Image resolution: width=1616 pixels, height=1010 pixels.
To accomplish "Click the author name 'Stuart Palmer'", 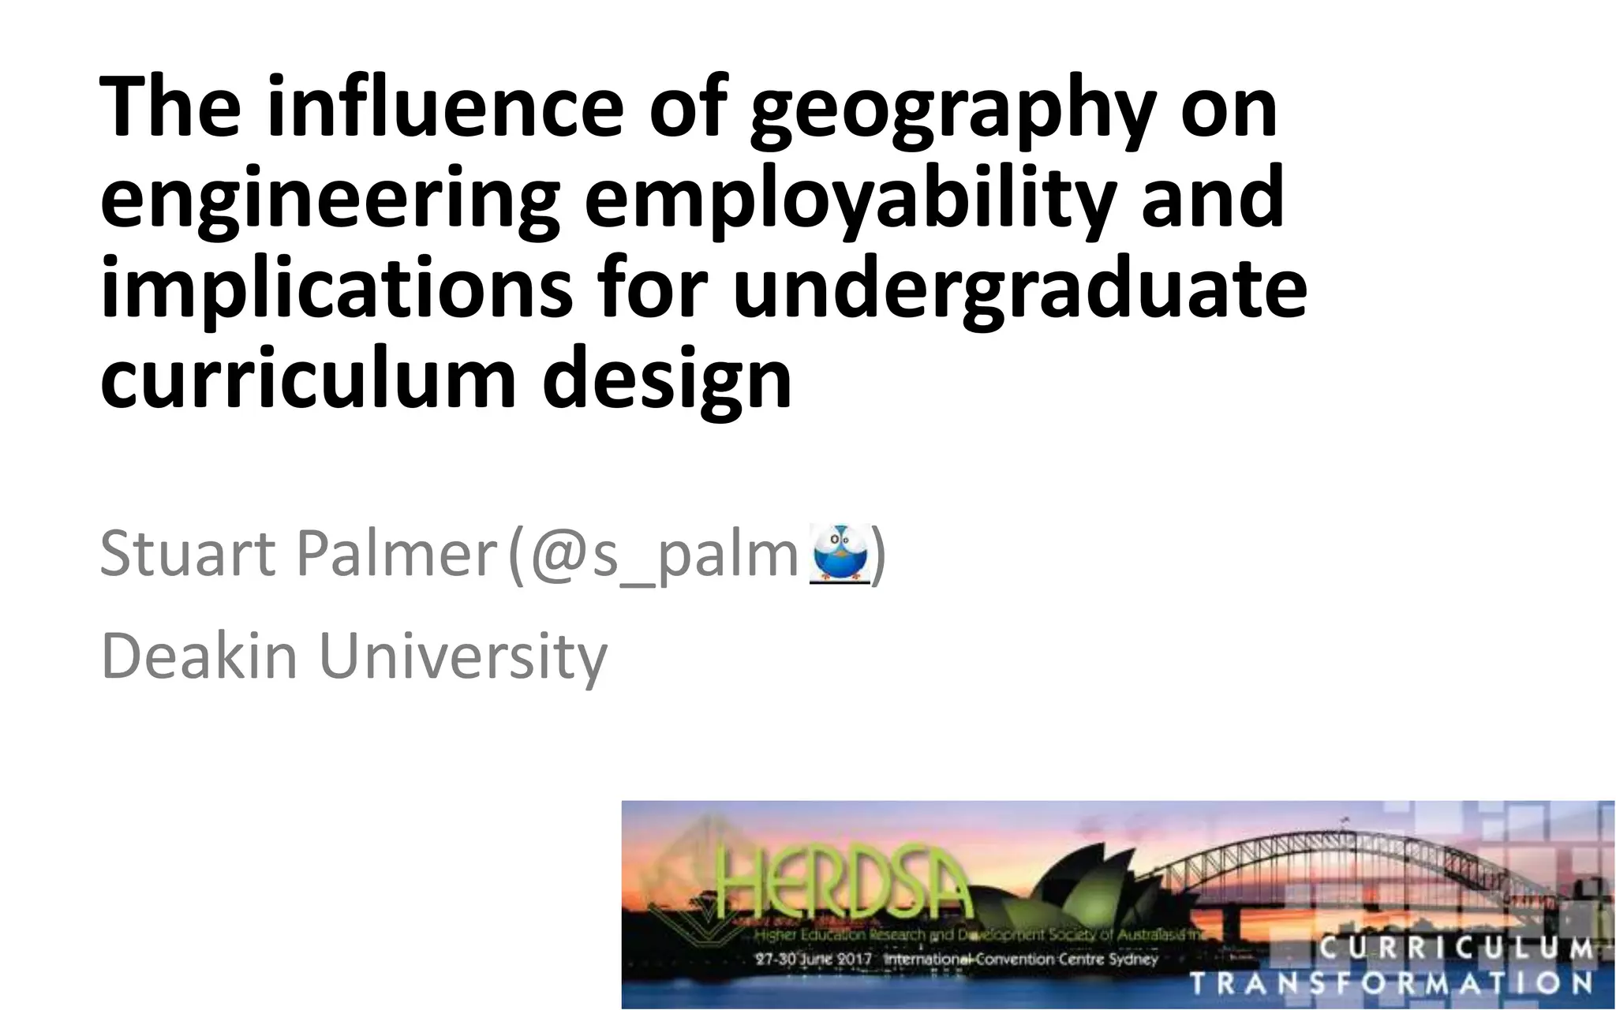I will point(297,554).
